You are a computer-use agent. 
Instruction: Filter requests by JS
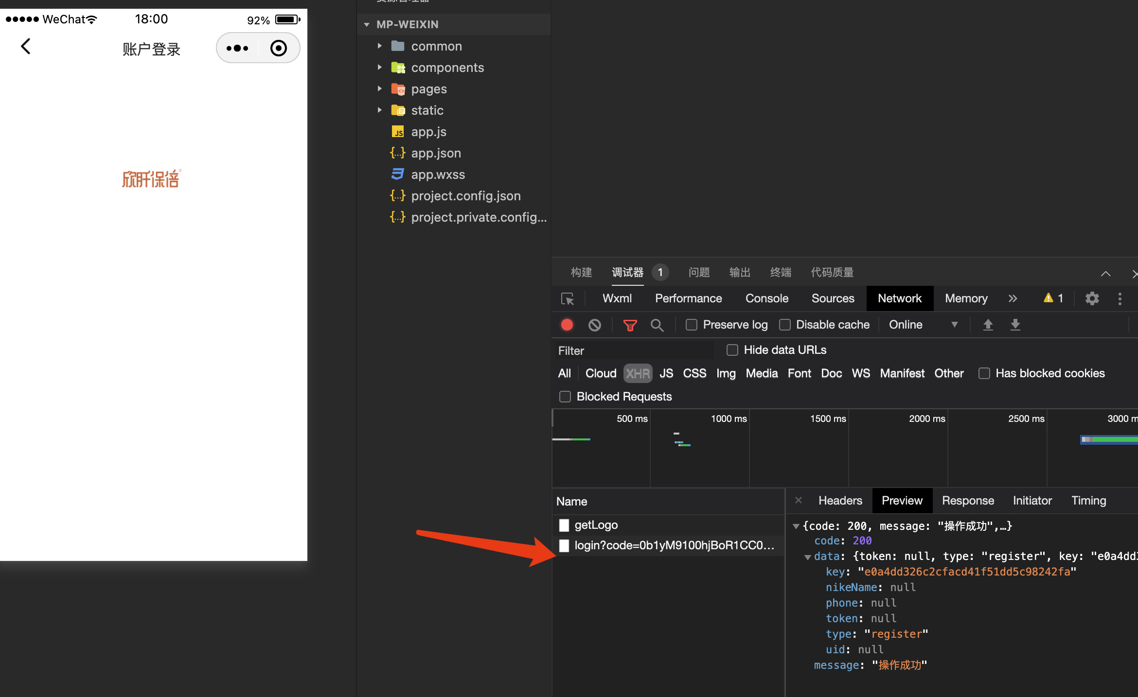coord(666,373)
